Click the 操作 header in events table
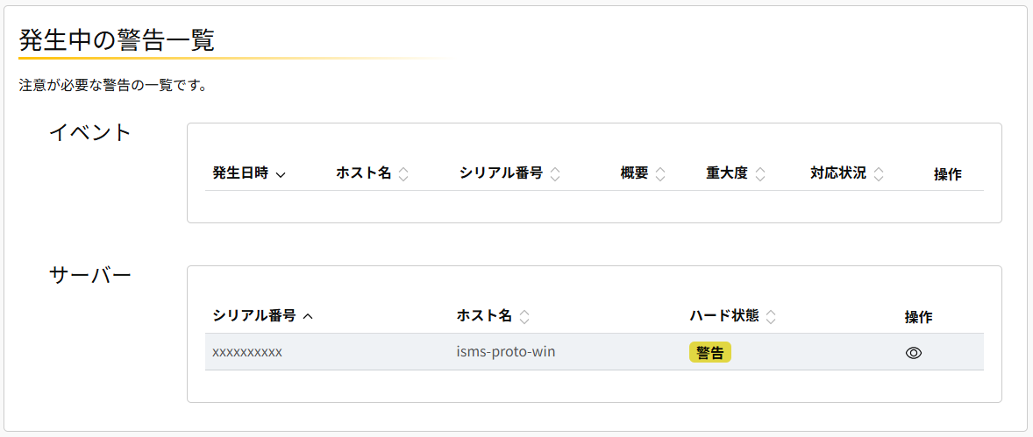 click(x=947, y=174)
